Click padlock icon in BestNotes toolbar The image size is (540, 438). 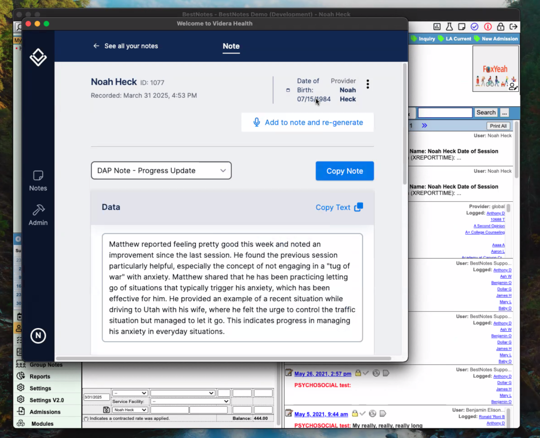click(501, 27)
